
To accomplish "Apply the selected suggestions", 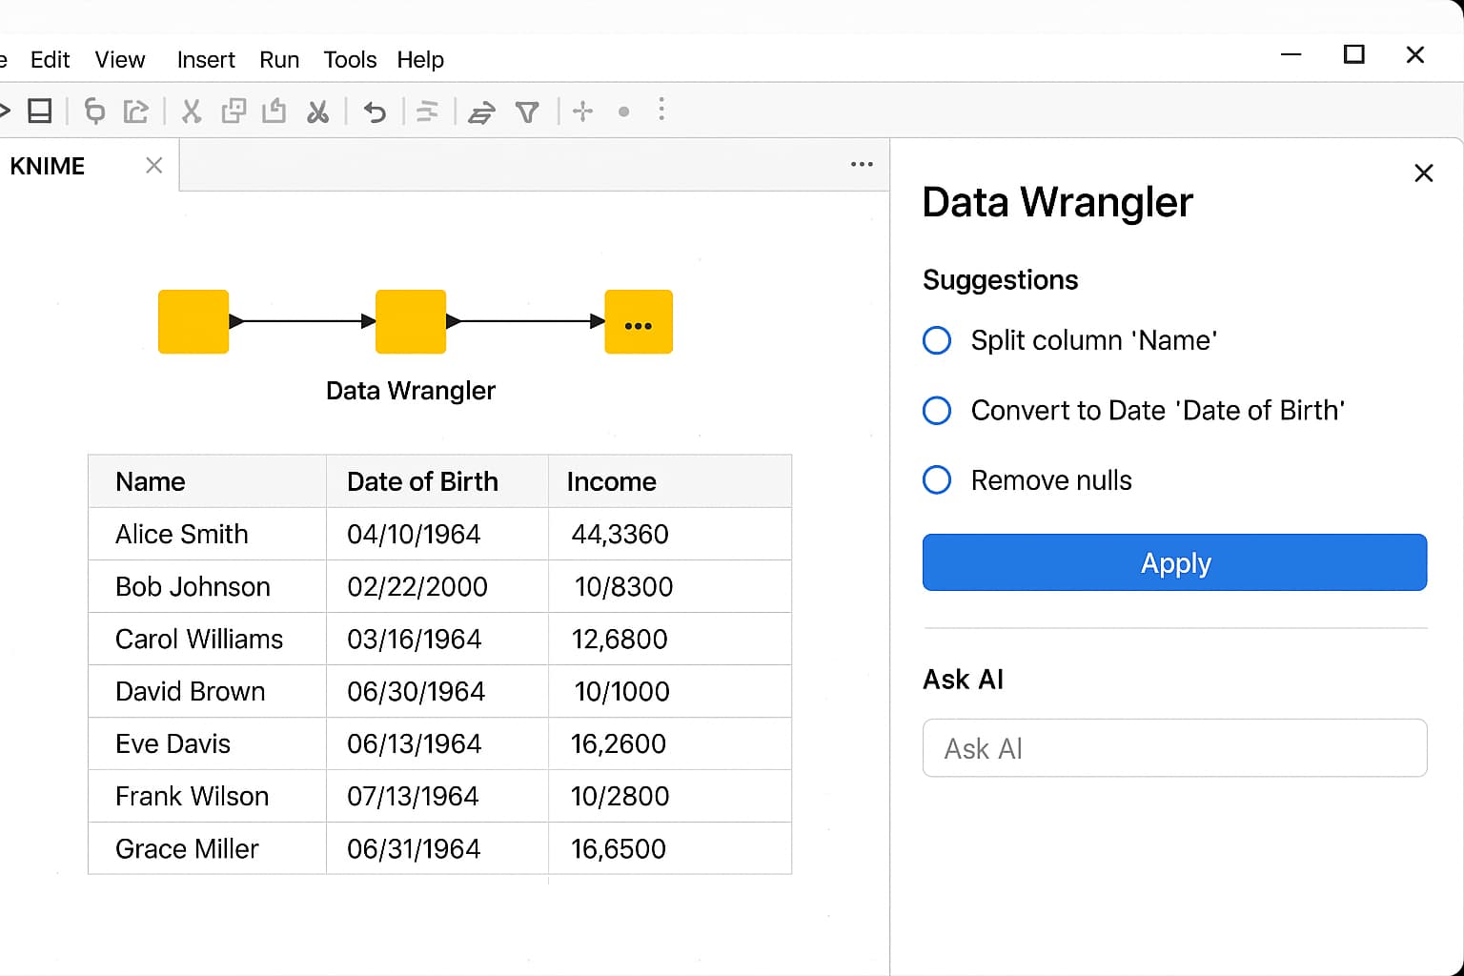I will tap(1174, 562).
